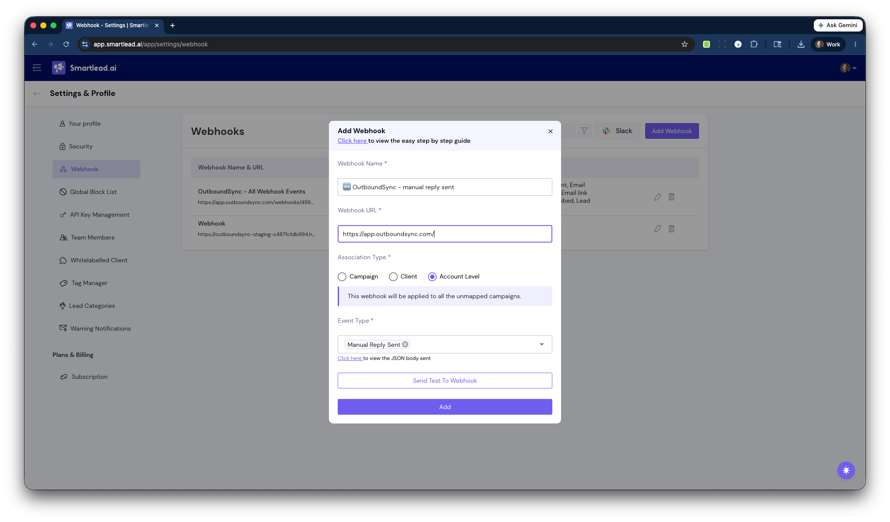Delete the row named Webhook

pyautogui.click(x=671, y=229)
